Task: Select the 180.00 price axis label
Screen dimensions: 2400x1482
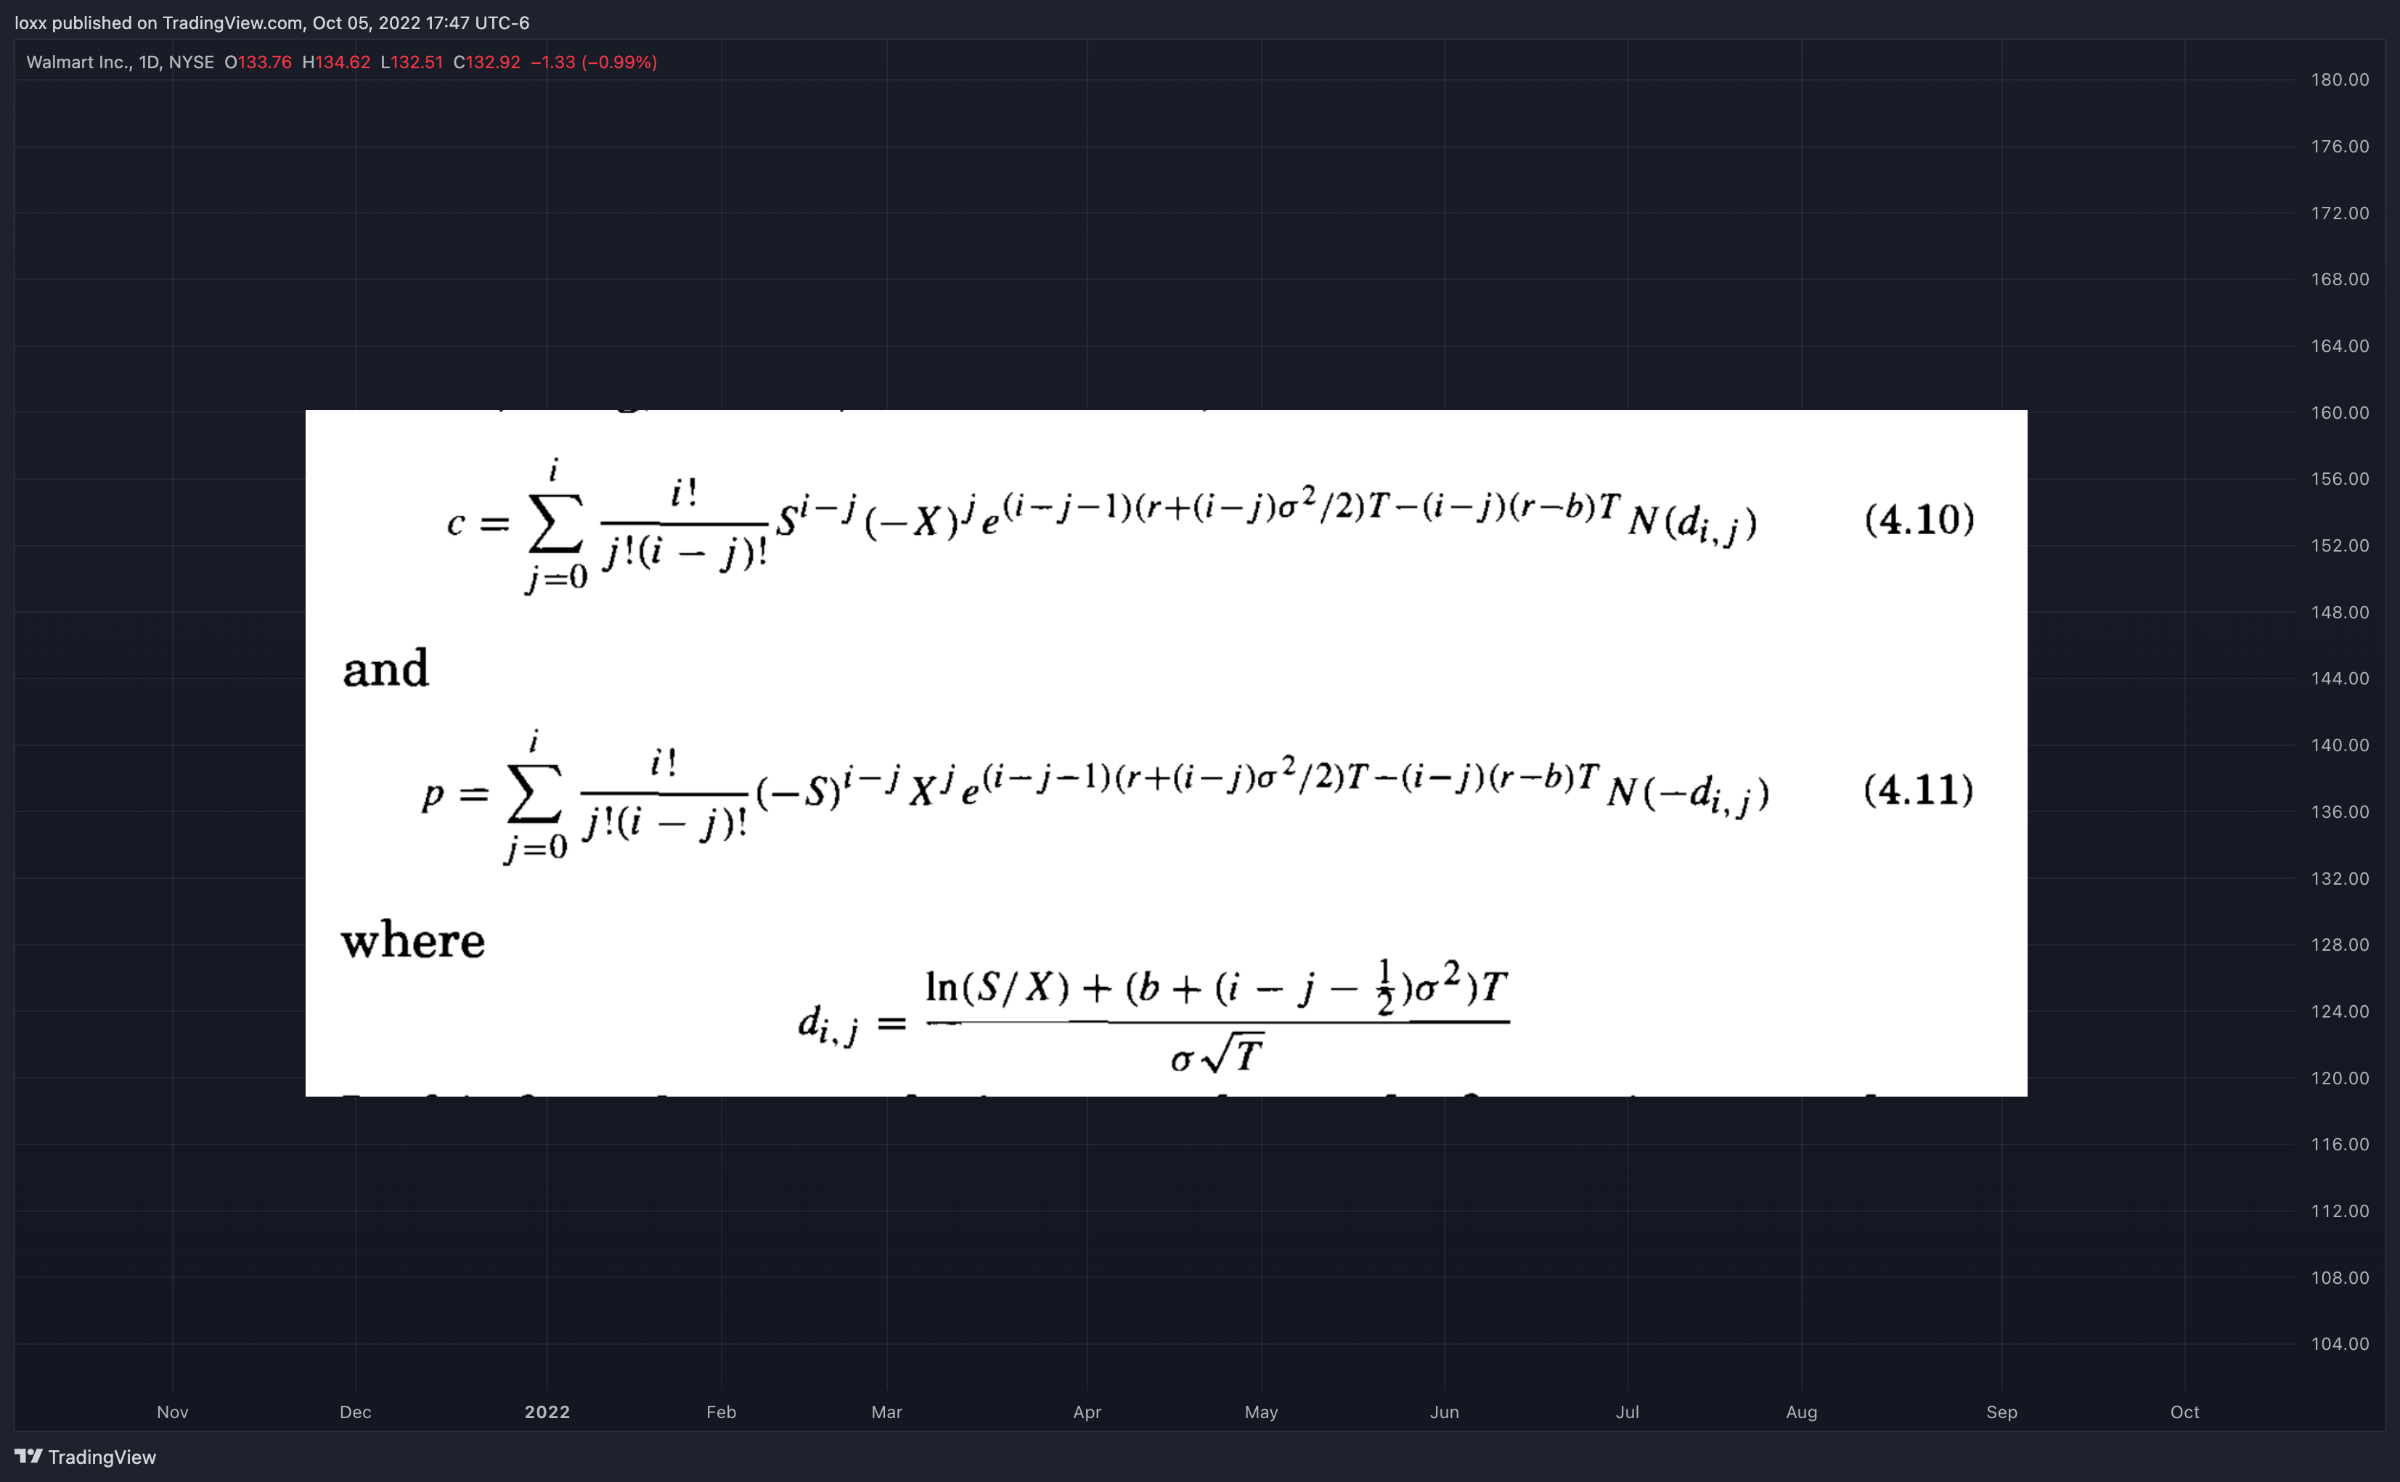Action: 2339,79
